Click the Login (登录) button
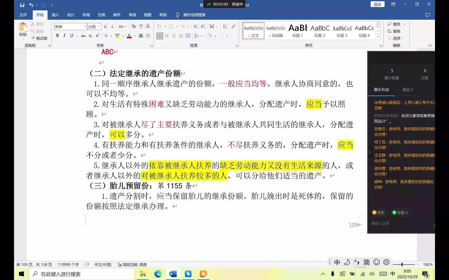 click(x=377, y=4)
